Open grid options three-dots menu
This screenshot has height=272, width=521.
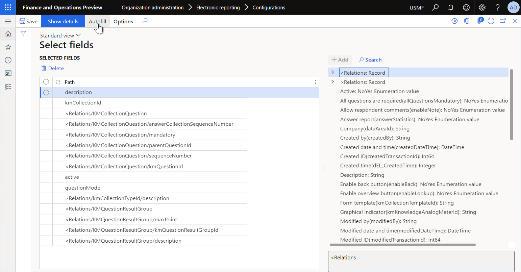pos(315,82)
